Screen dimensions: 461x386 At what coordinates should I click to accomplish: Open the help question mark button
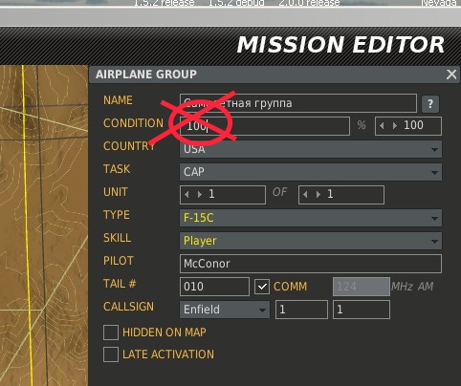point(430,104)
